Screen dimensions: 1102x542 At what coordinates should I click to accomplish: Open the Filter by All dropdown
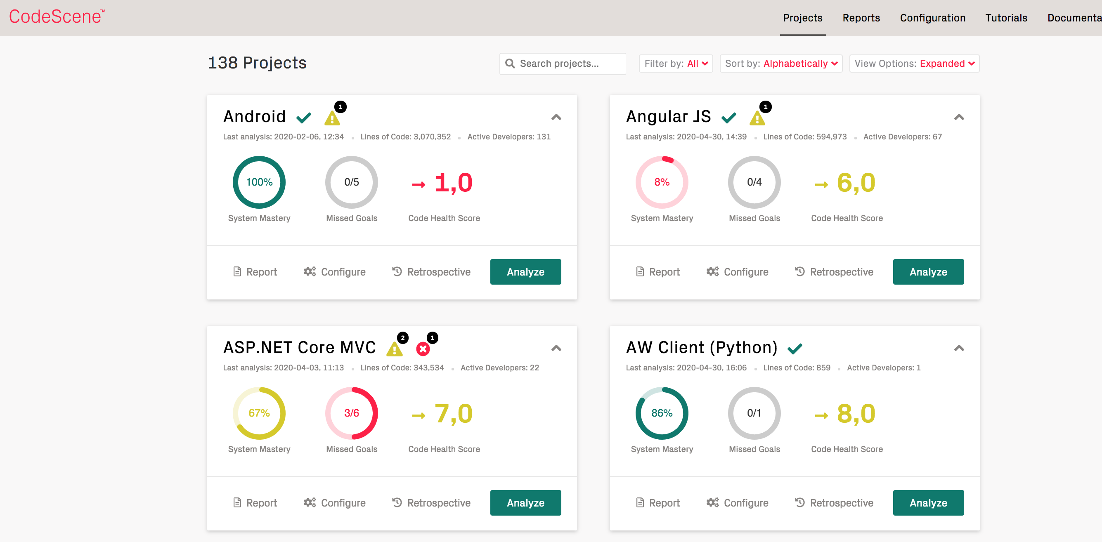676,64
